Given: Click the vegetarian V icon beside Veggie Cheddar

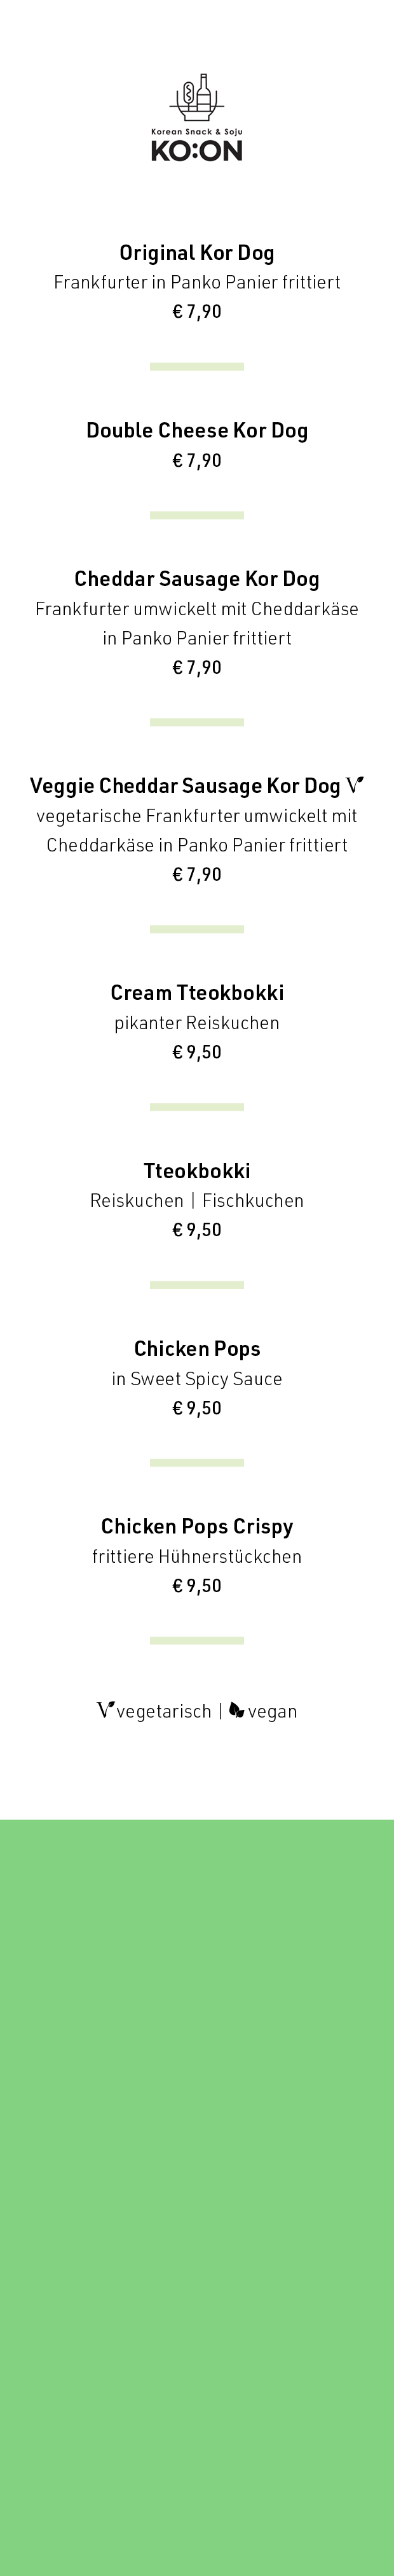Looking at the screenshot, I should (x=355, y=785).
